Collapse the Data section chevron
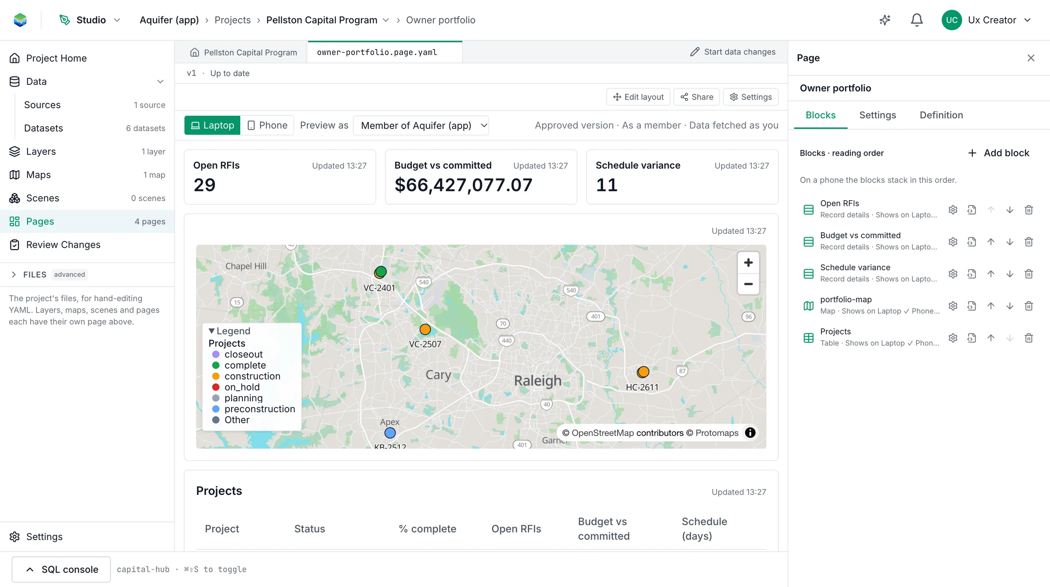1050x587 pixels. tap(161, 82)
